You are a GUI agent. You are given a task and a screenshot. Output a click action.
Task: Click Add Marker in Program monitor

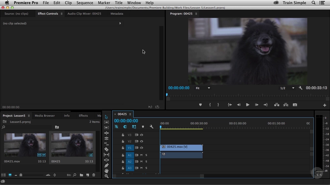click(x=200, y=105)
